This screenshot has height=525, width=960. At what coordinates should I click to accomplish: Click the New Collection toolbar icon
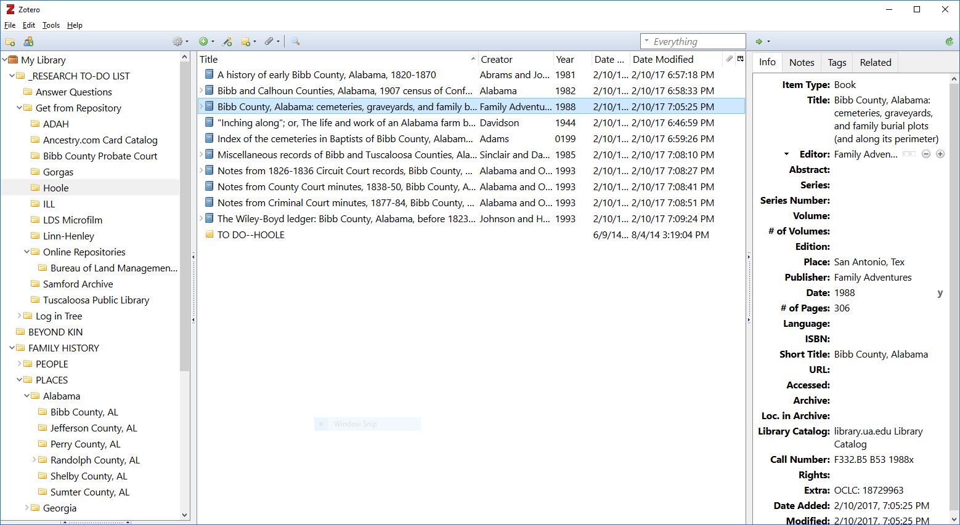pyautogui.click(x=10, y=42)
